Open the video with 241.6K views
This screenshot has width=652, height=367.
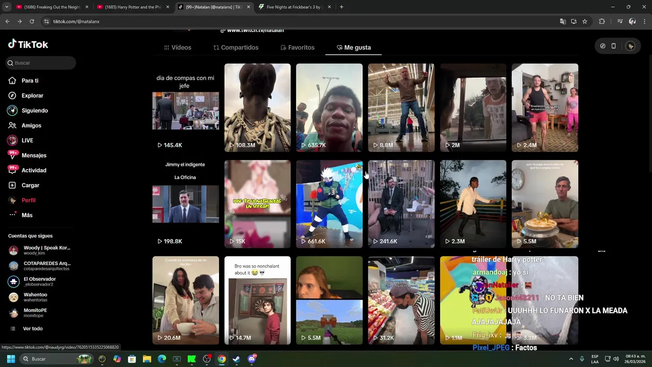[401, 204]
